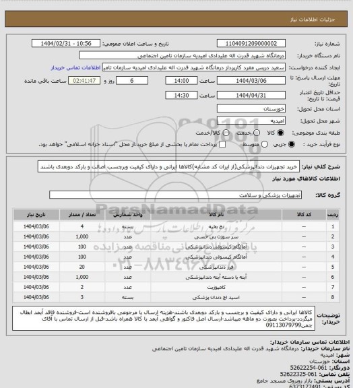The image size is (353, 388).
Task: Select the جزیی purchase type radio
Action: pyautogui.click(x=292, y=144)
